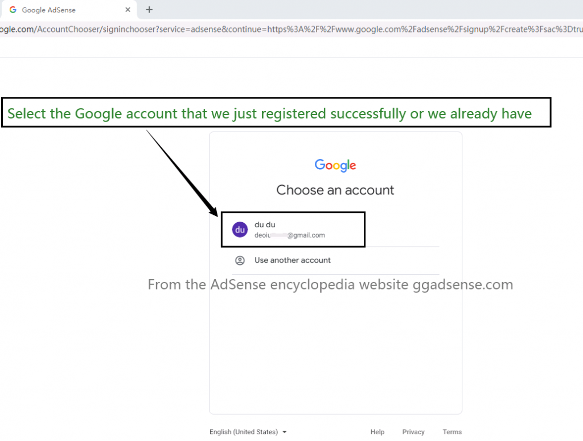Viewport: 583px width, 441px height.
Task: Click the purple 'du' account avatar
Action: click(x=240, y=230)
